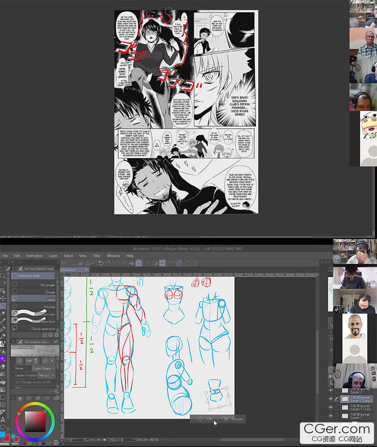Select the Zoom magnifier tool
Viewport: 377px width, 447px height.
[x=3, y=276]
